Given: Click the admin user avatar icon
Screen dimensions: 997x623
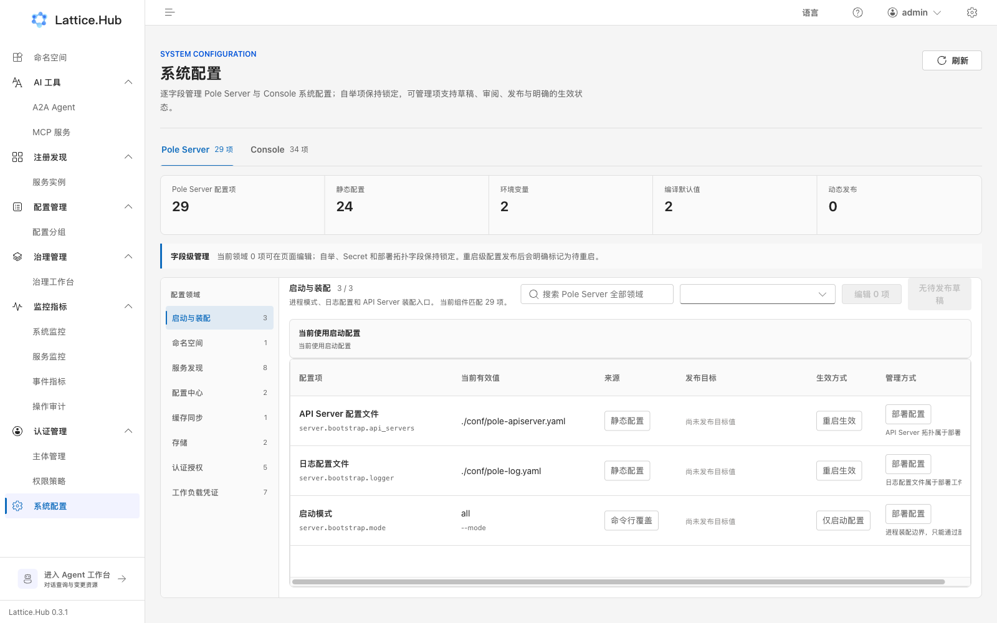Looking at the screenshot, I should point(892,12).
